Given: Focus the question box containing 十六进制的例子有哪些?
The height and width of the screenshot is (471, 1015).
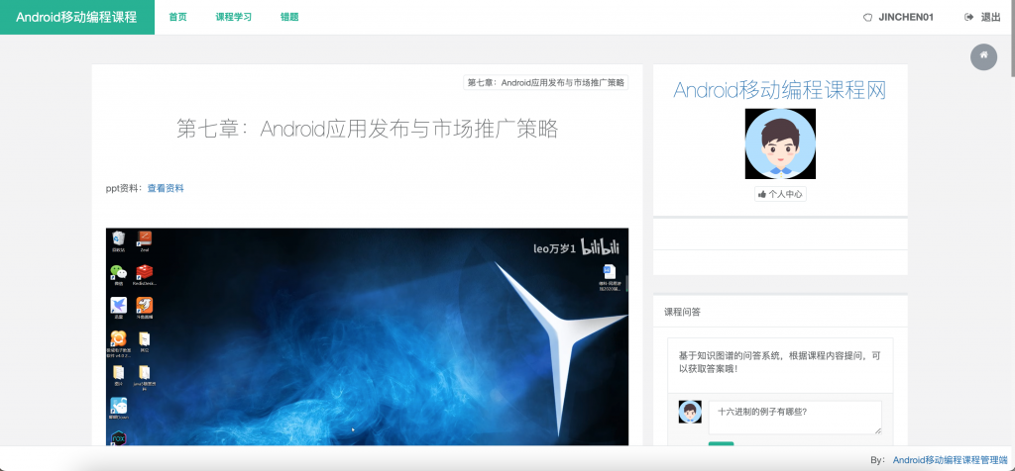Looking at the screenshot, I should coord(795,418).
